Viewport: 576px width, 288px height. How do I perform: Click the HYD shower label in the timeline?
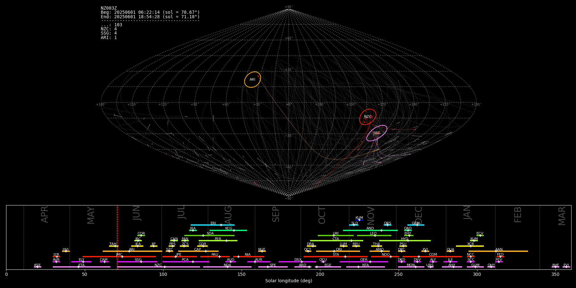(405, 239)
